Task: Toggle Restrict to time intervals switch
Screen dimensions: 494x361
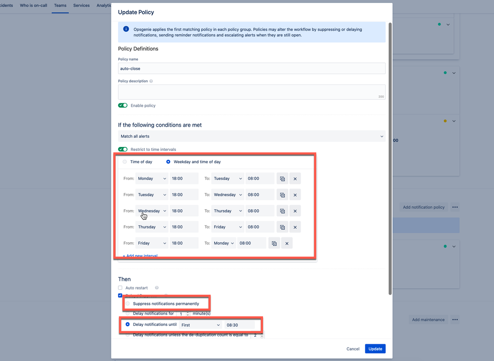Action: tap(123, 149)
